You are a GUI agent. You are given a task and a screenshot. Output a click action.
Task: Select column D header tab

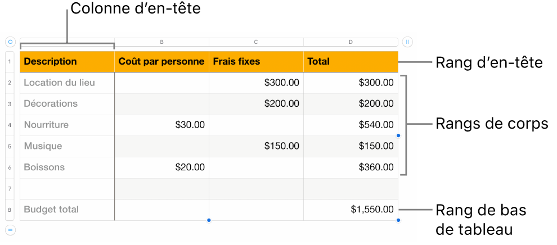tap(351, 42)
